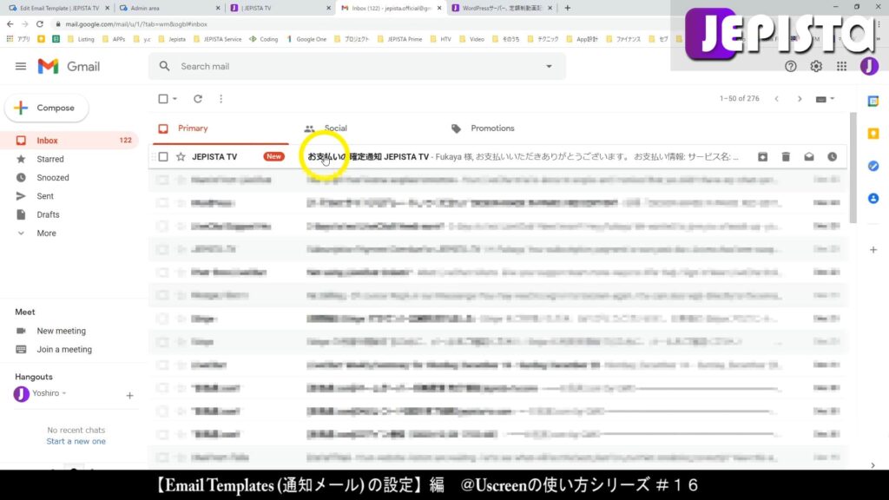Refresh the inbox message list
889x500 pixels.
198,99
